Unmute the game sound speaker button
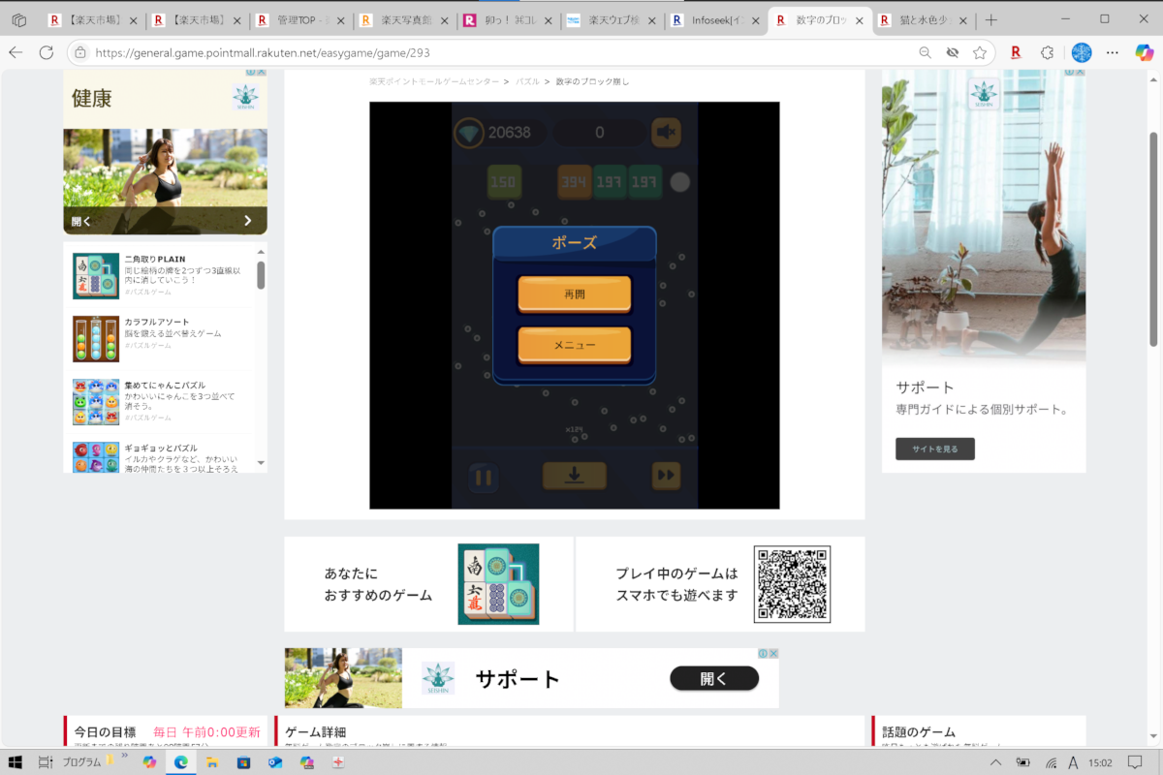1163x775 pixels. coord(666,132)
